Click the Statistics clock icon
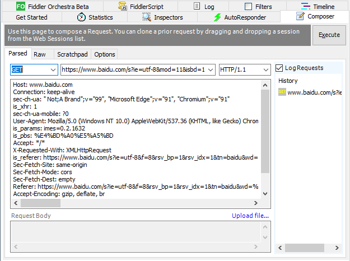Screen dimensions: 350x261 (x=81, y=17)
